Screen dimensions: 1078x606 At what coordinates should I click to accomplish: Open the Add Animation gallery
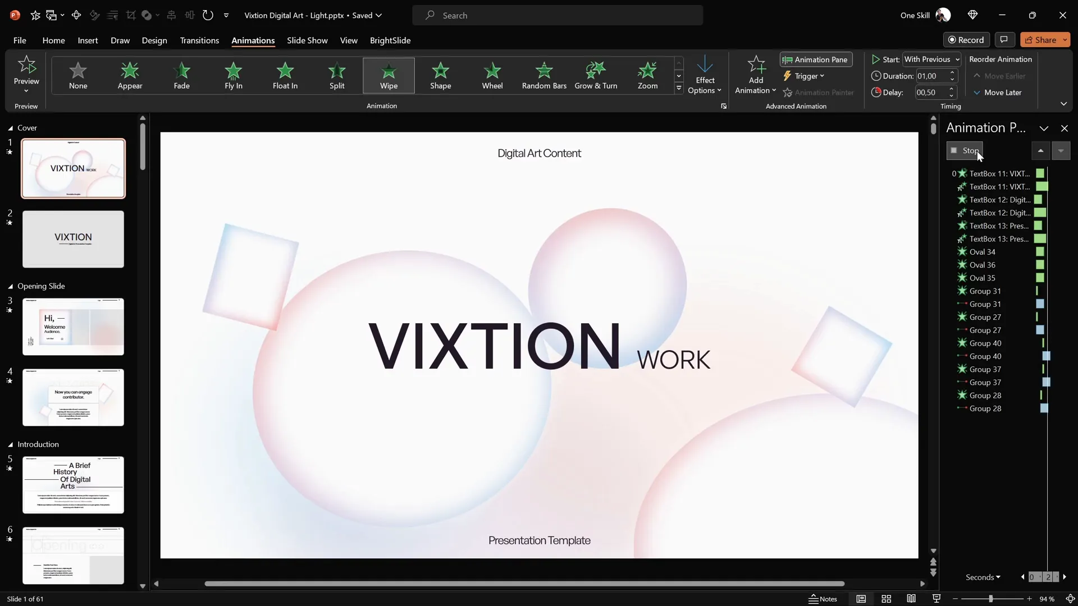[x=755, y=75]
